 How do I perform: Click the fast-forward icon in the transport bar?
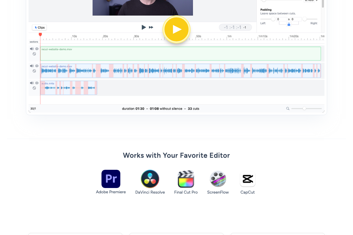coord(151,27)
